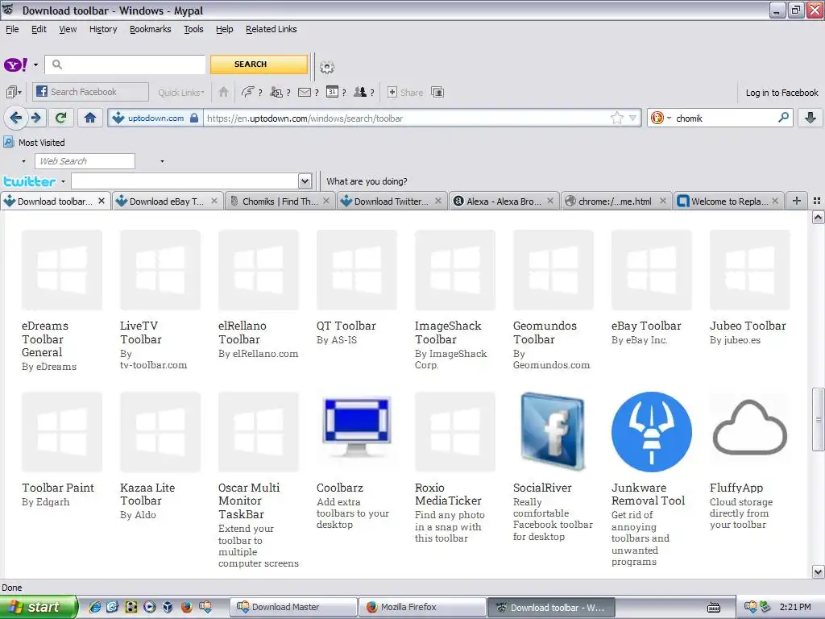This screenshot has height=619, width=825.
Task: Click the Share plus icon
Action: tap(392, 92)
